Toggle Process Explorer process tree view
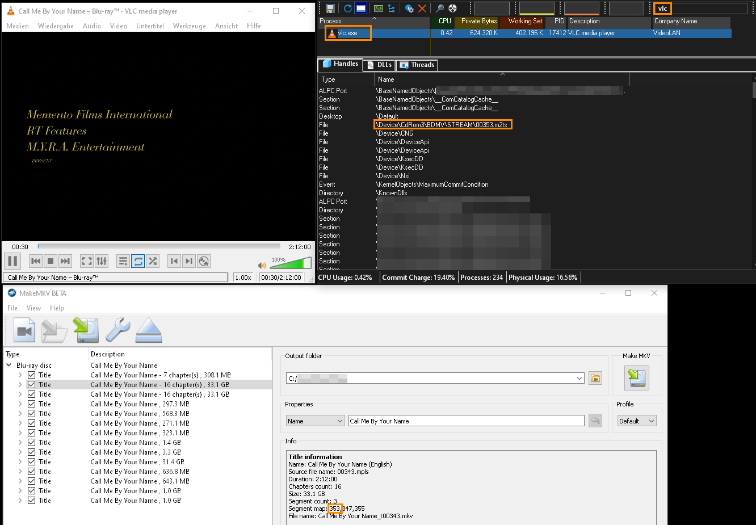 392,8
